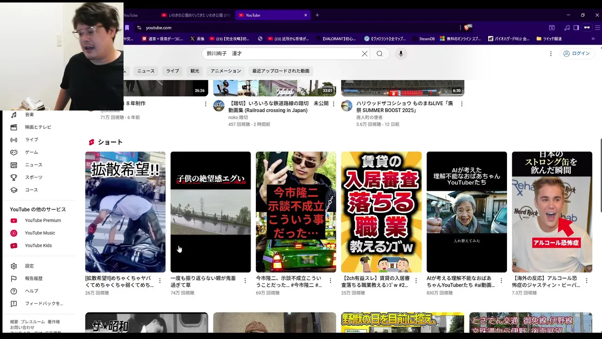Click the noko 踏切 channel avatar
This screenshot has height=339, width=602.
[x=219, y=105]
